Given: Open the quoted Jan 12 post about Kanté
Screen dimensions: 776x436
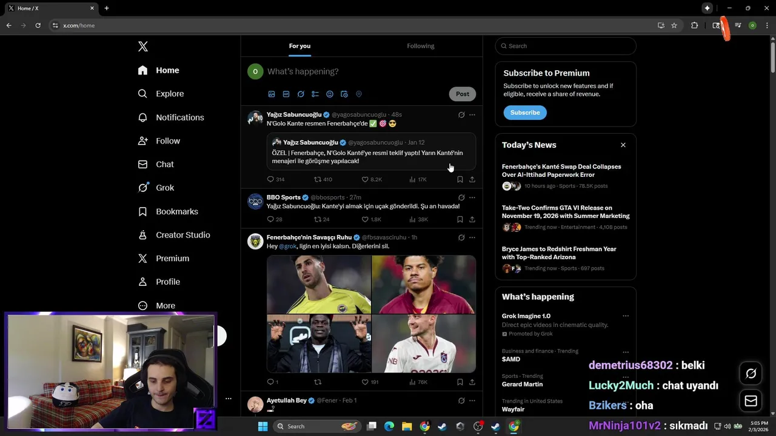Looking at the screenshot, I should 371,151.
